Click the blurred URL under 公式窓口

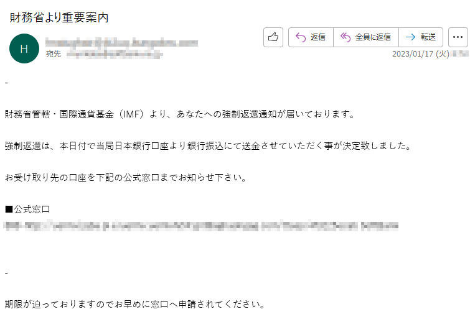pyautogui.click(x=201, y=226)
